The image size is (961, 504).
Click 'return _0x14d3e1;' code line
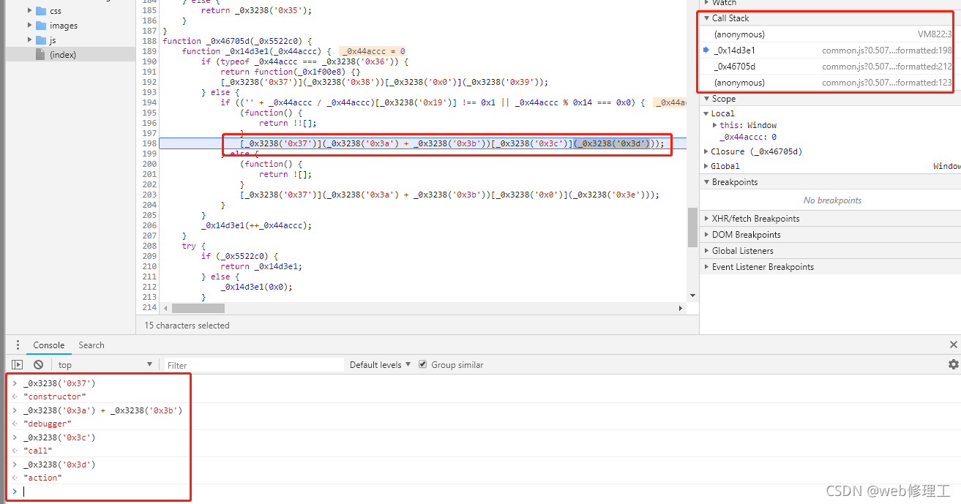click(261, 266)
